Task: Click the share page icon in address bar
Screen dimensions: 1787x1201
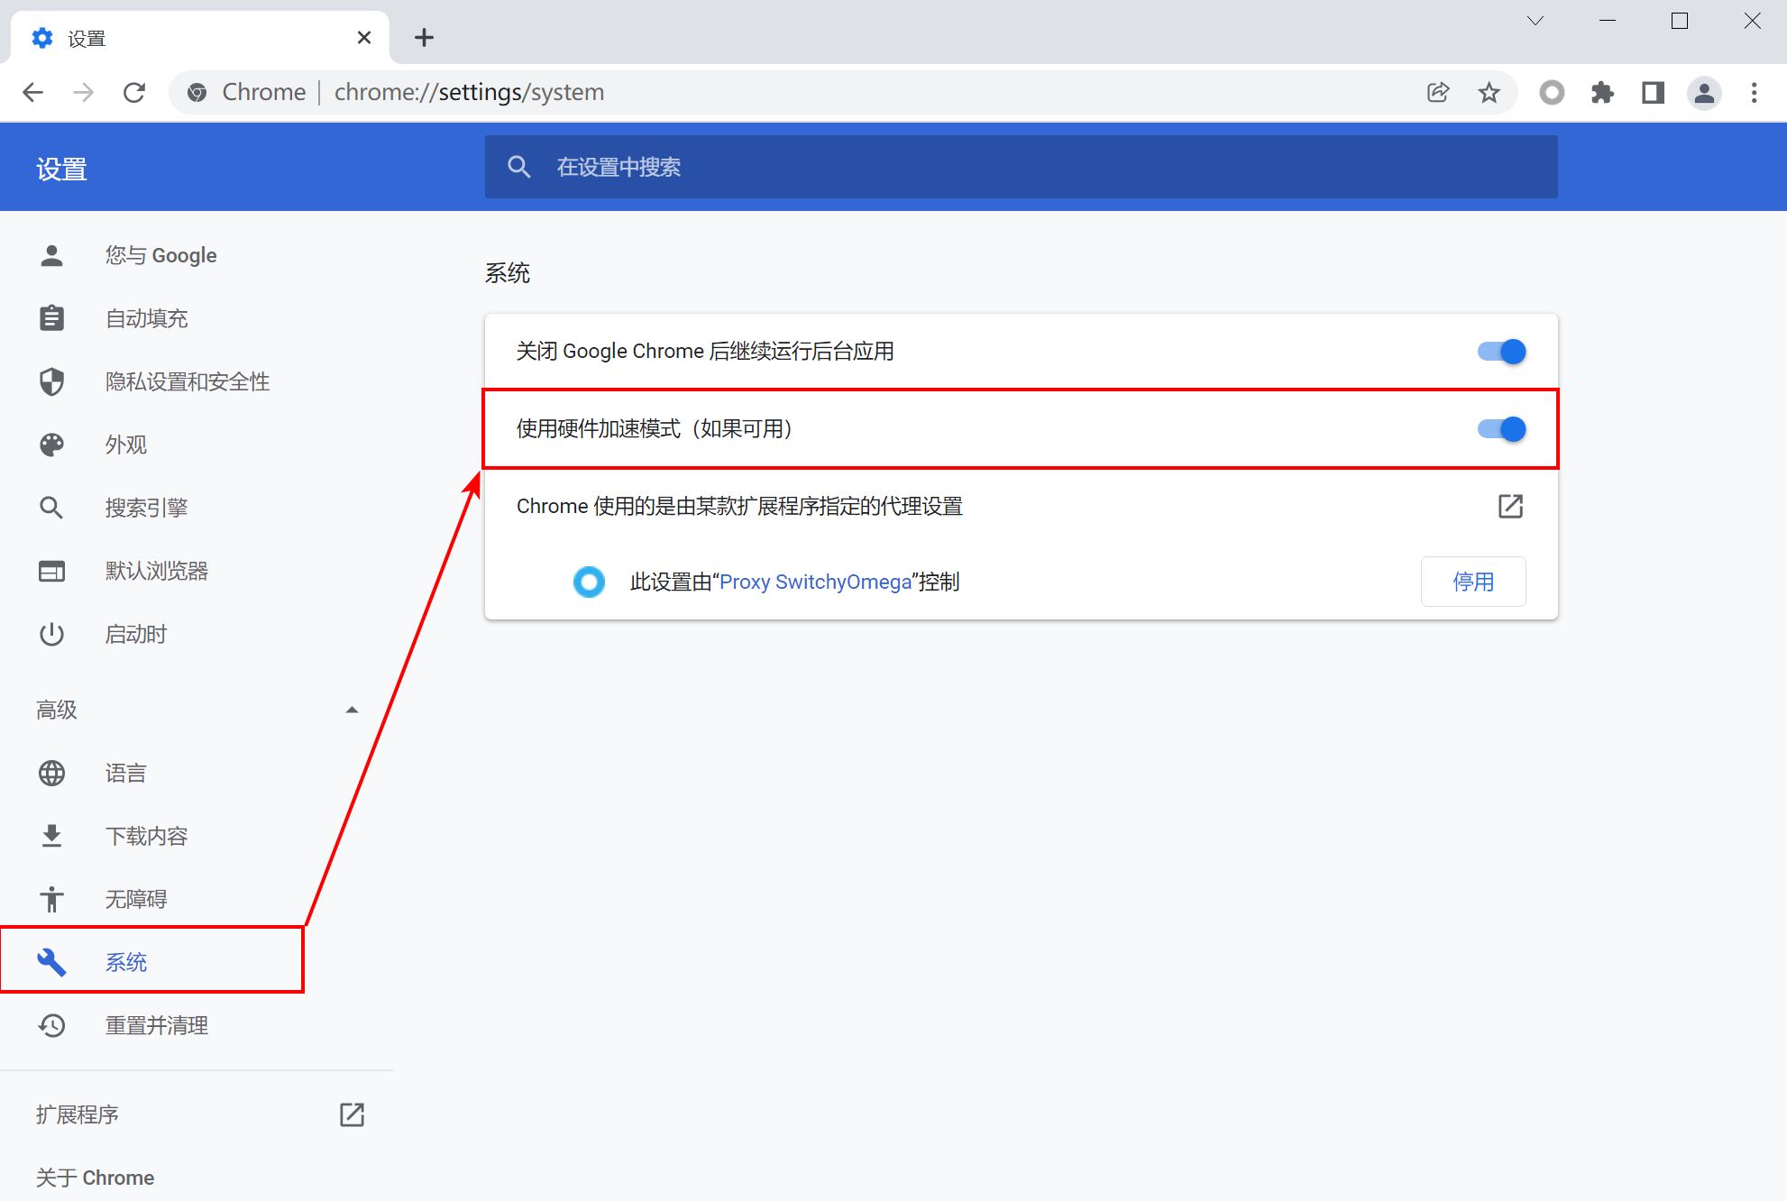Action: pyautogui.click(x=1438, y=92)
